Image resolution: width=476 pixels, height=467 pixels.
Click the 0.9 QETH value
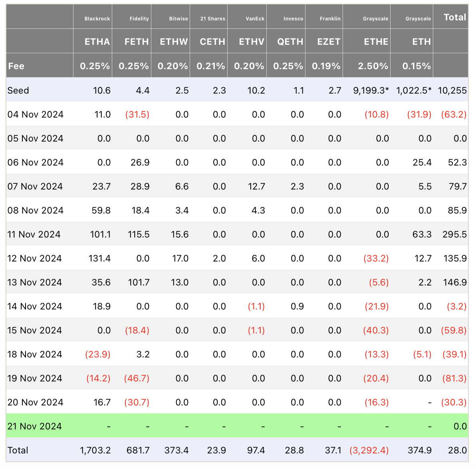point(297,306)
